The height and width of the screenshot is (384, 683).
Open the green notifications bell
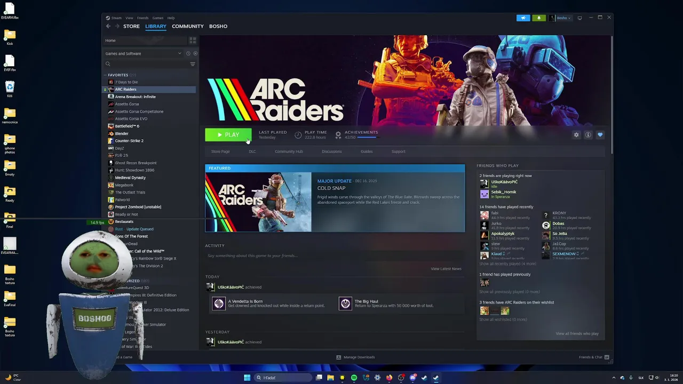539,18
